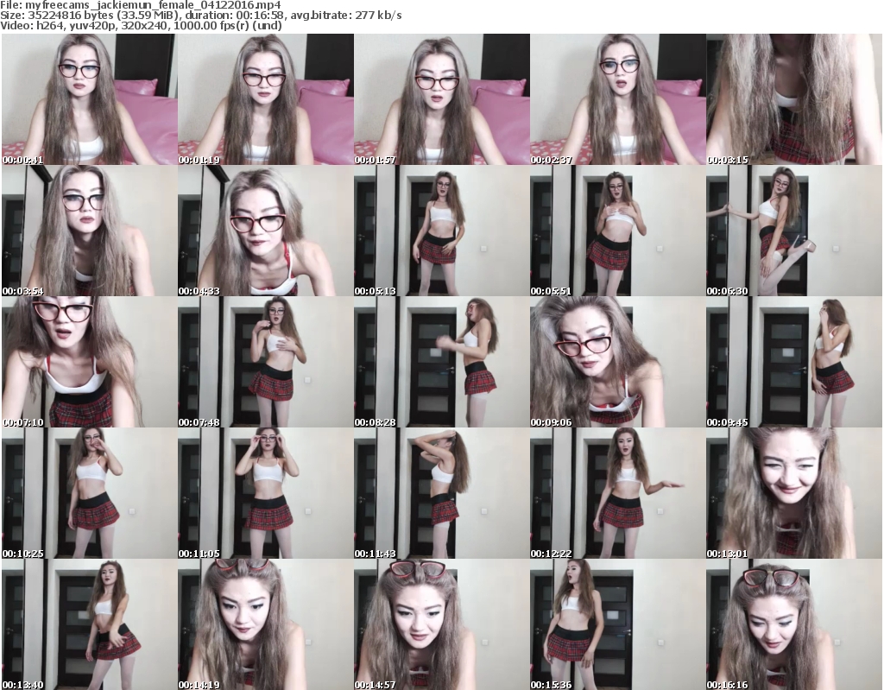Click the thumbnail marked 00:14:57

[441, 624]
